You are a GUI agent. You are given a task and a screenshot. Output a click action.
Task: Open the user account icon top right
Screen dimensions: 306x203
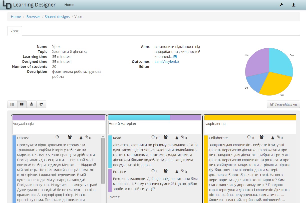point(293,4)
